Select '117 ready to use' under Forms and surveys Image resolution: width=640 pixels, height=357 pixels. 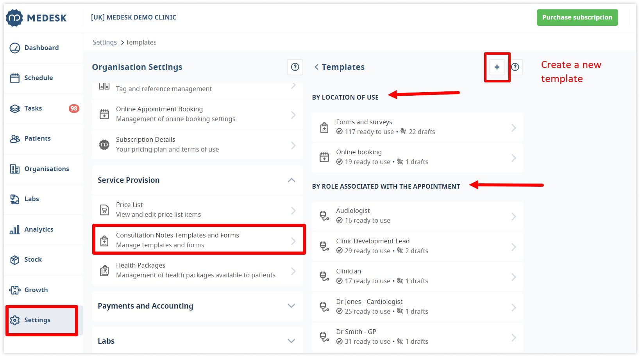(369, 132)
